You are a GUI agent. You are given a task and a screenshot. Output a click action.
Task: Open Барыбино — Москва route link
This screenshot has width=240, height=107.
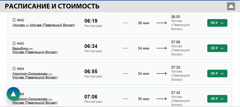[35, 50]
